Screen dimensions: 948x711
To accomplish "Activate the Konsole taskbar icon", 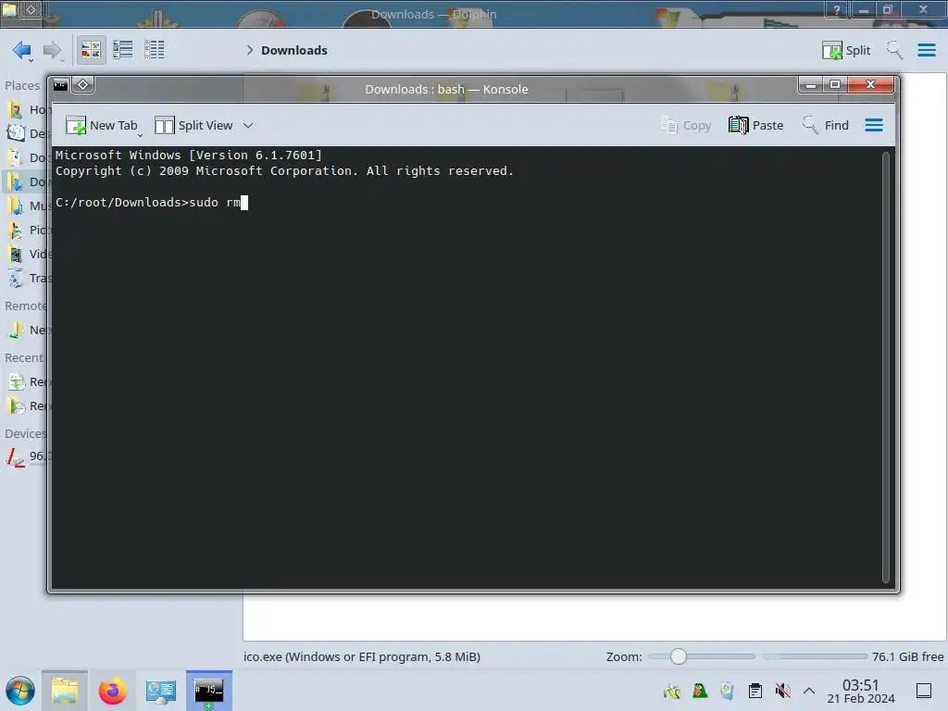I will (x=208, y=691).
